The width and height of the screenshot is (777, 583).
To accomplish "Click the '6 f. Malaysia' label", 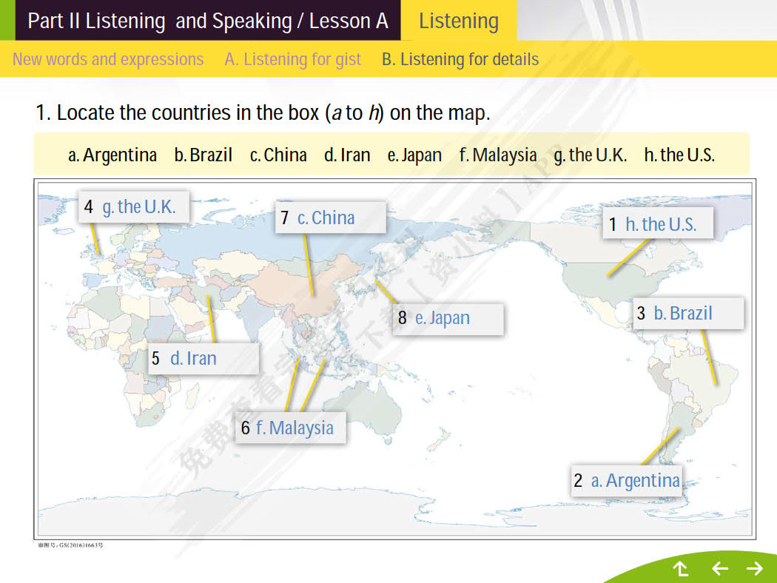I will [x=290, y=428].
